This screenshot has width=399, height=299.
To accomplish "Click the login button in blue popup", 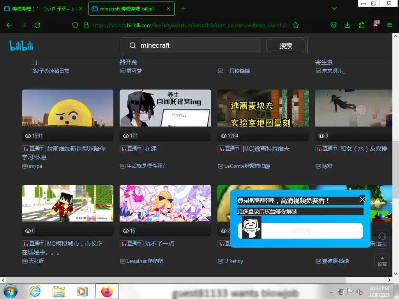I will click(300, 231).
